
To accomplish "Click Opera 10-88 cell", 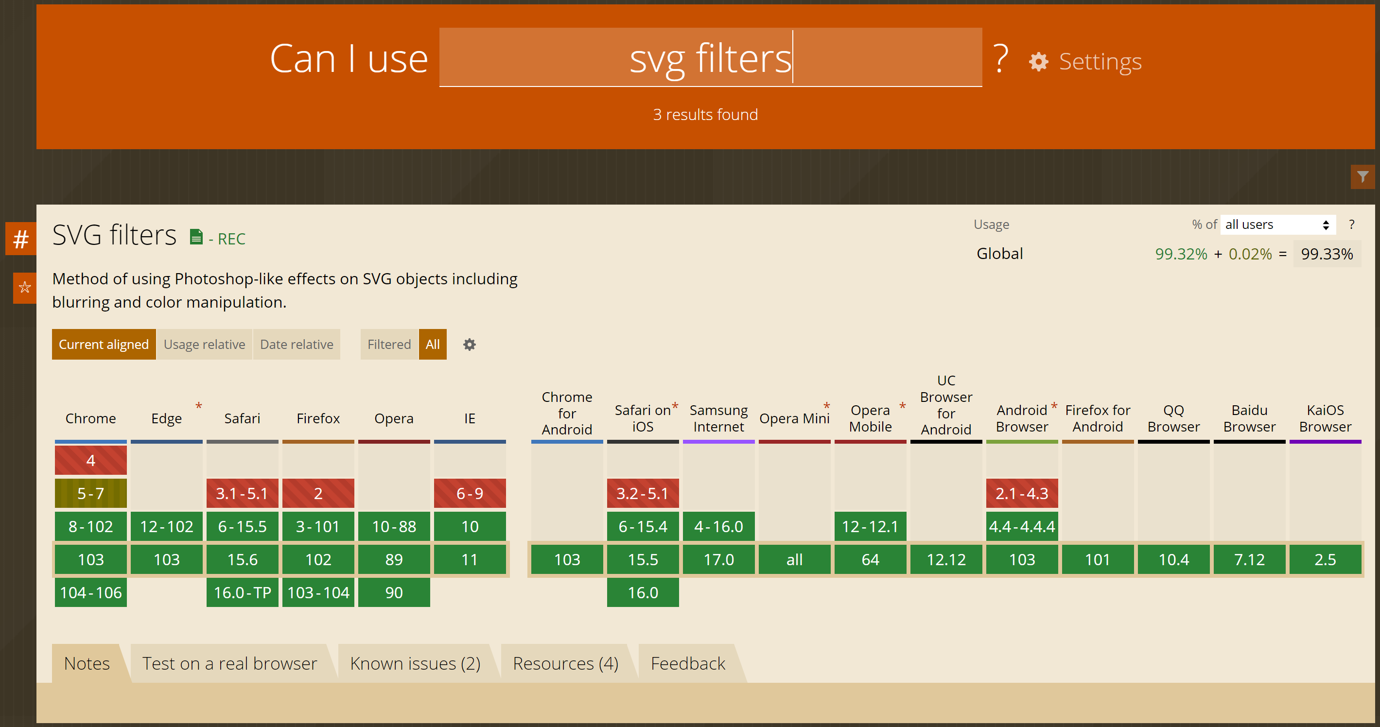I will pyautogui.click(x=394, y=527).
